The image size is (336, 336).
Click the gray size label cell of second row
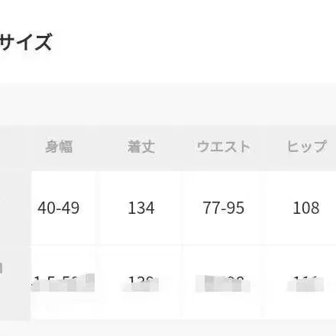coord(15,283)
